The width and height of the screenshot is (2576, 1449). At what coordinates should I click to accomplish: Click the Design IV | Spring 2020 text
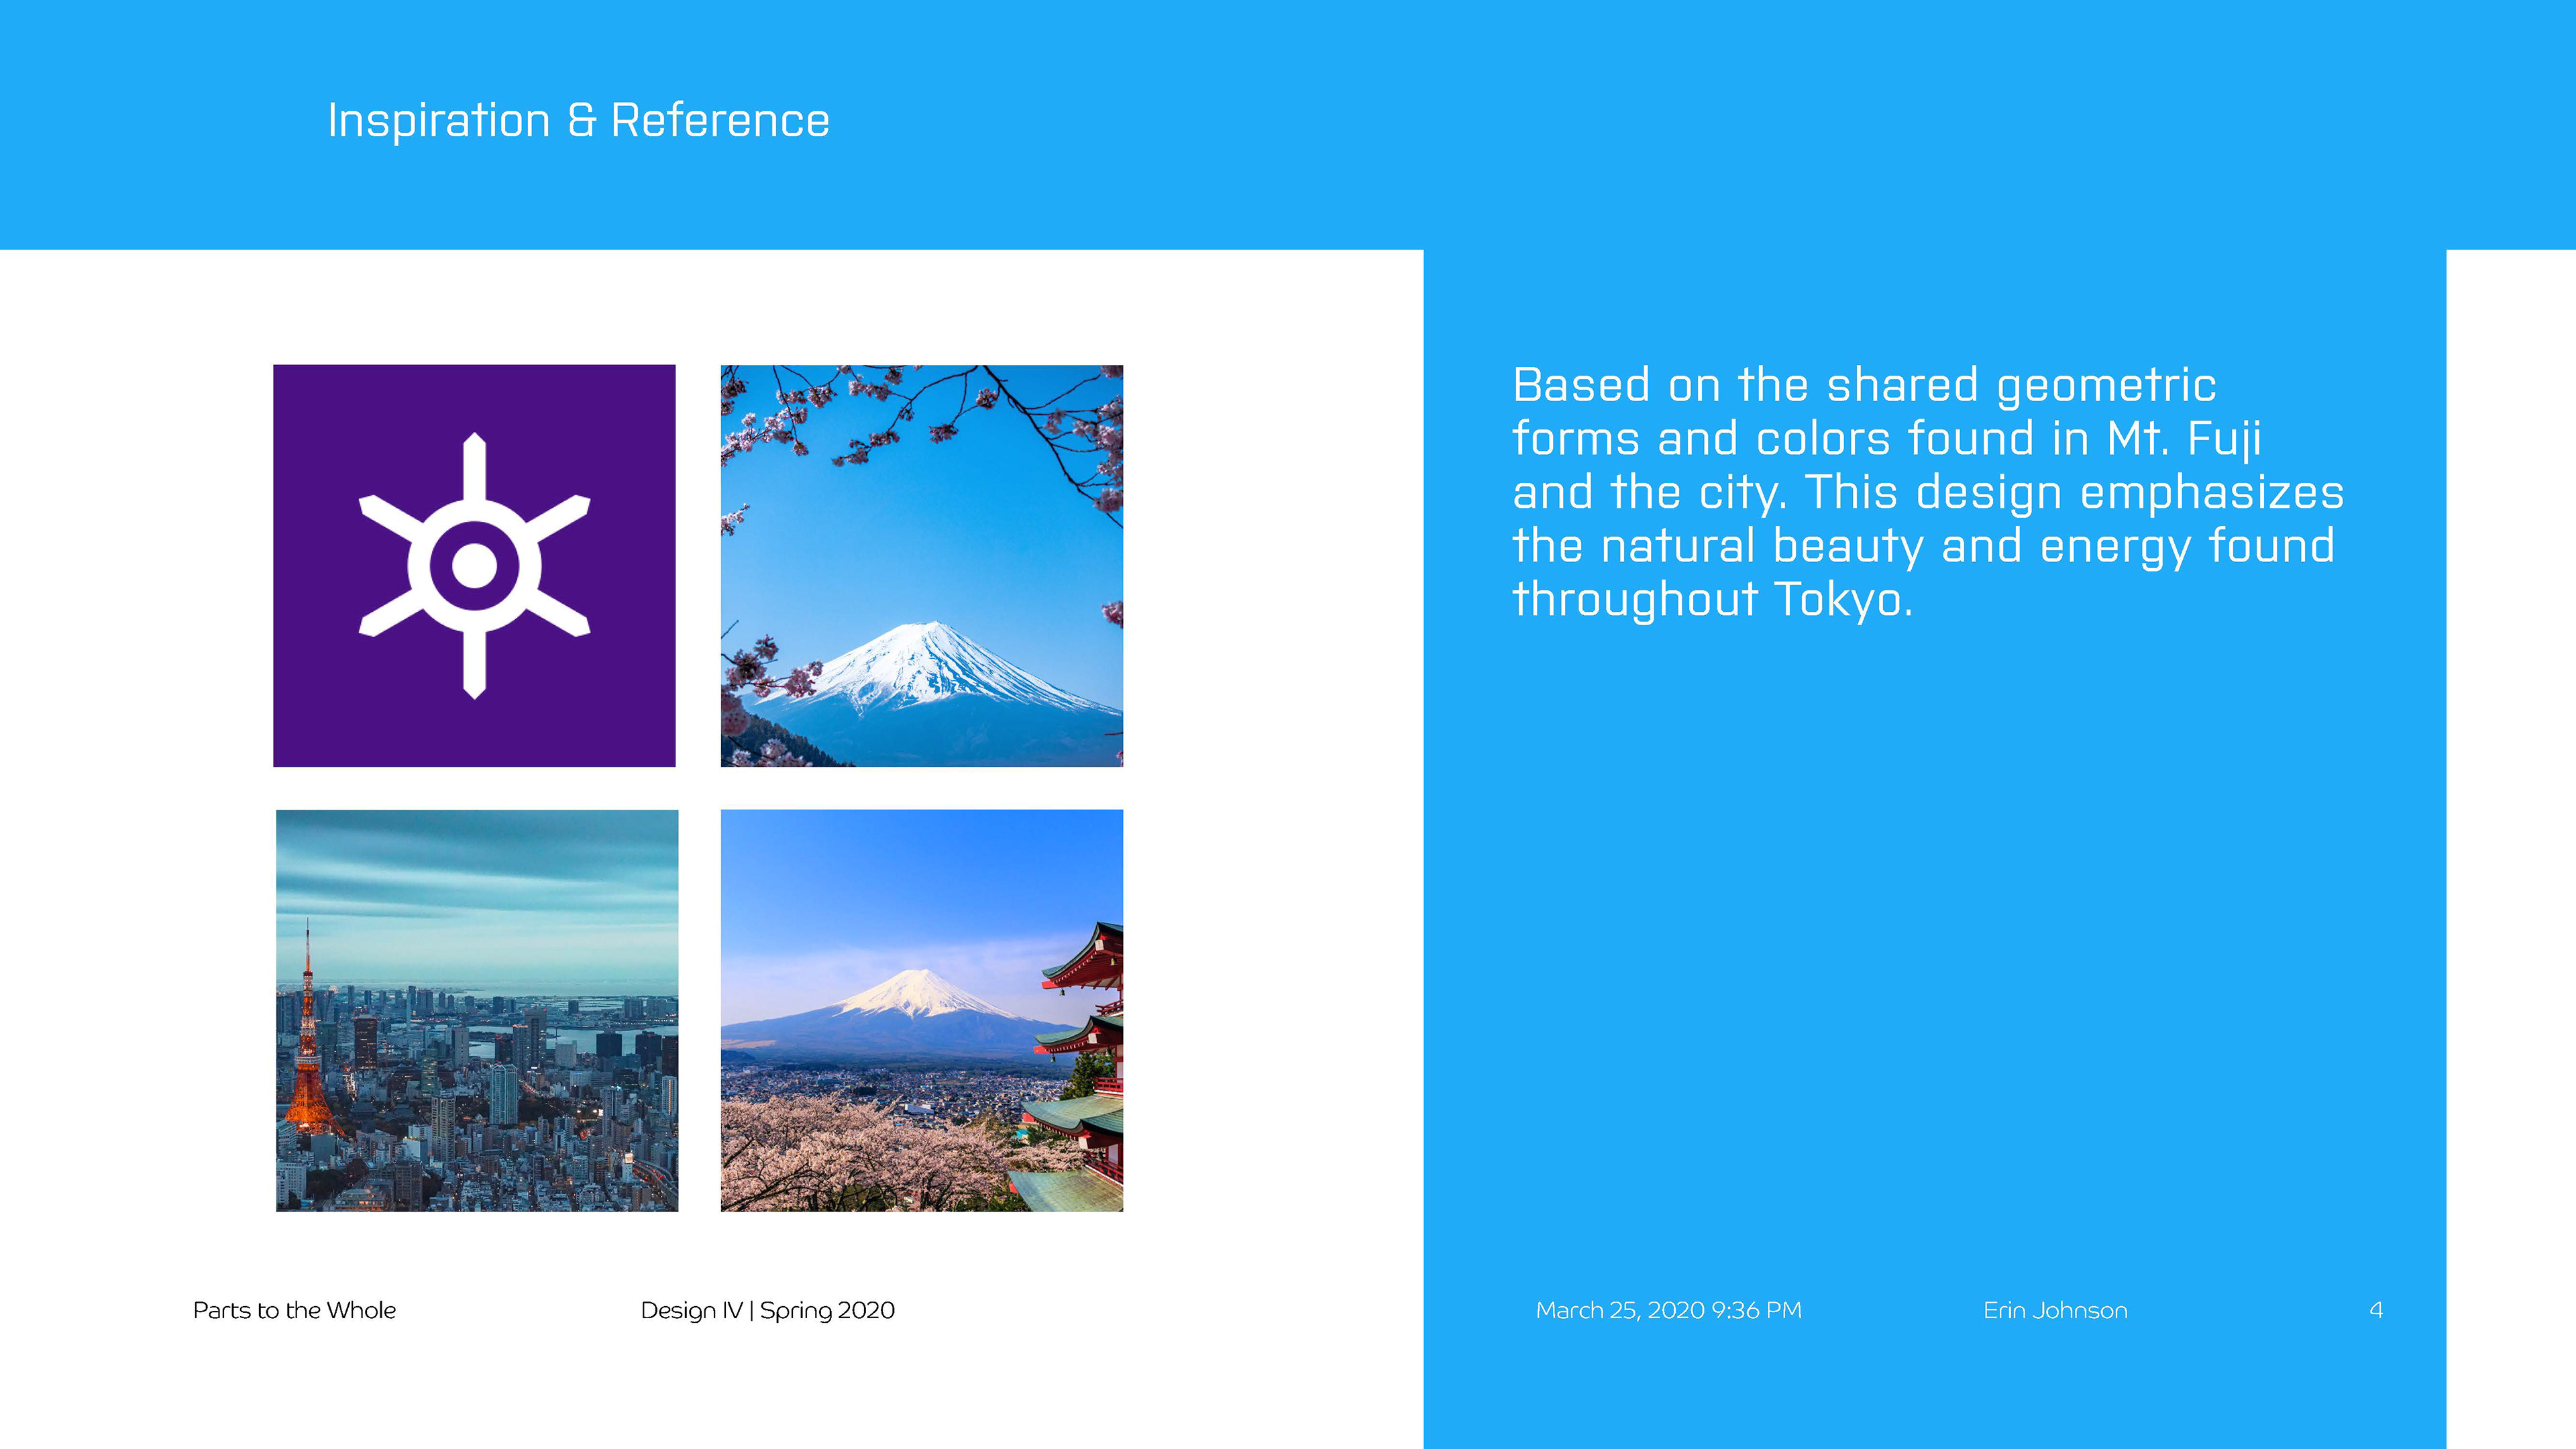(x=767, y=1310)
